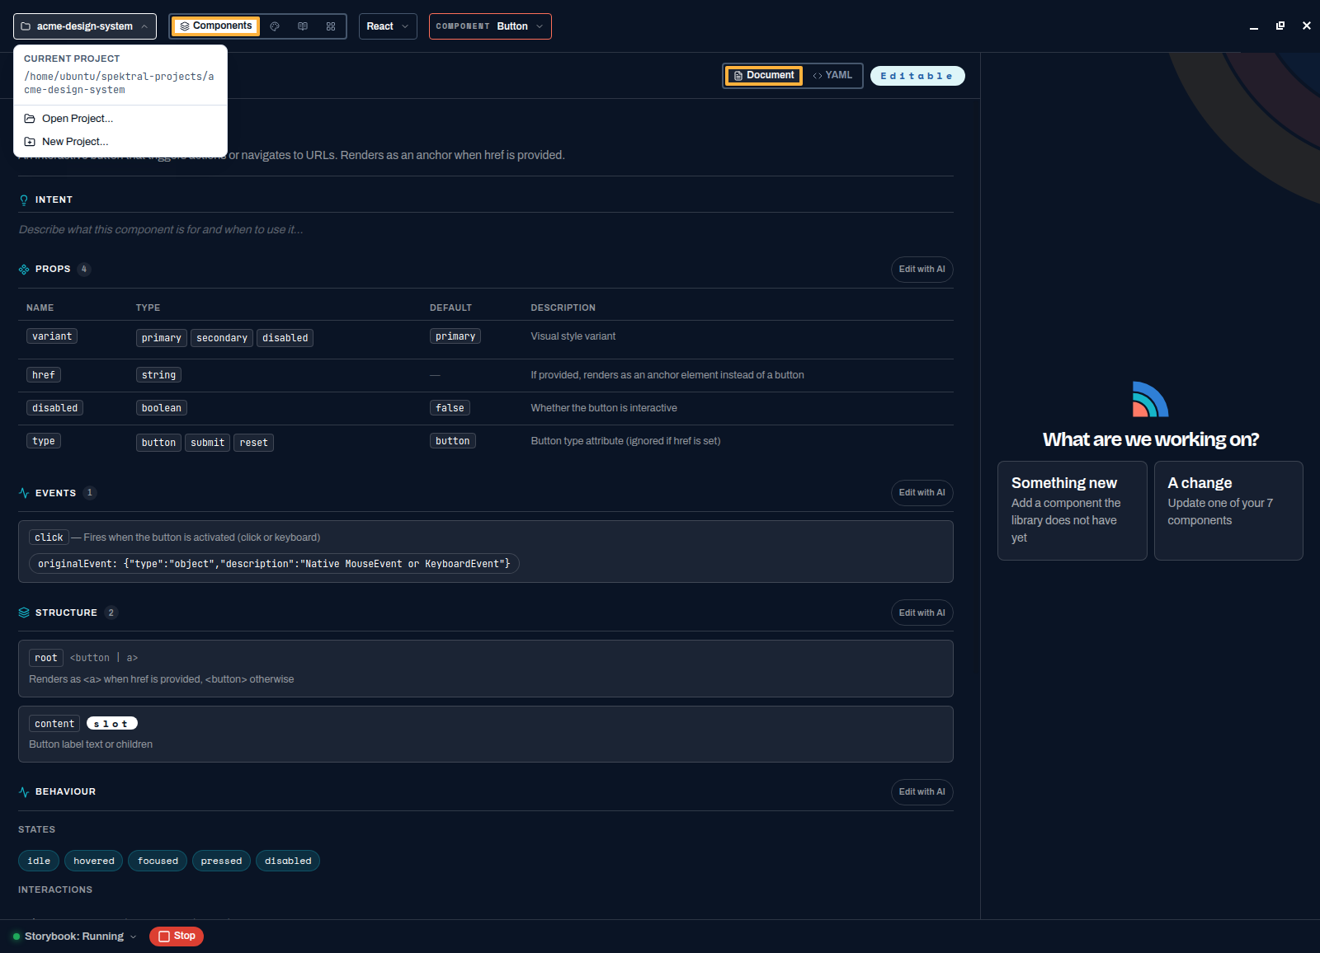1320x953 pixels.
Task: Click Edit with AI for STRUCTURE
Action: coord(922,613)
